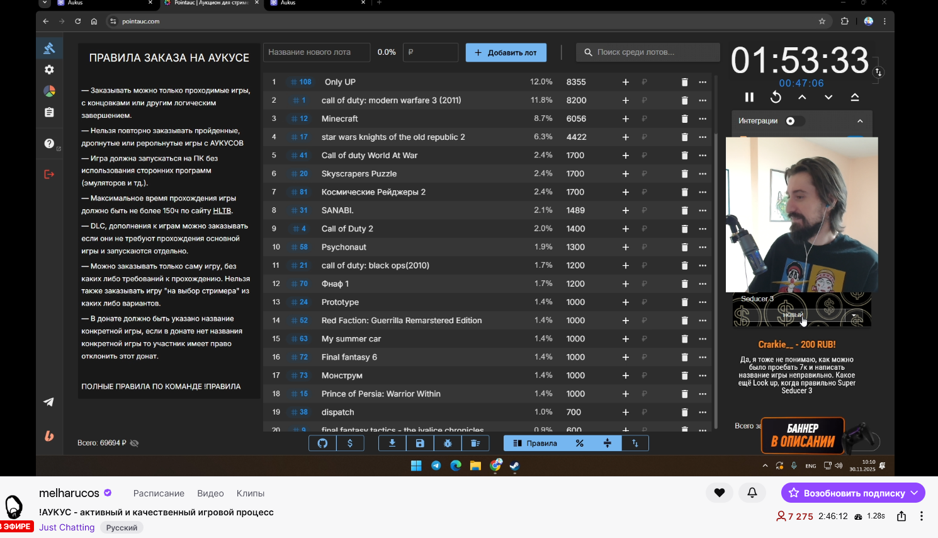Open the wheel of fortune sidebar icon
Screen dimensions: 938x538
point(49,91)
